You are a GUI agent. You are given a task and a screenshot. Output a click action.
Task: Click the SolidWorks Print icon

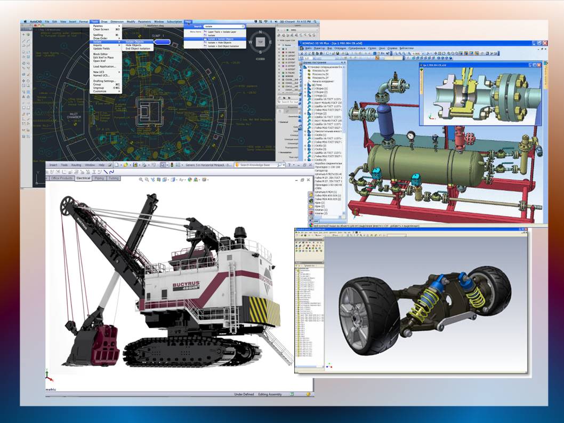click(x=144, y=165)
